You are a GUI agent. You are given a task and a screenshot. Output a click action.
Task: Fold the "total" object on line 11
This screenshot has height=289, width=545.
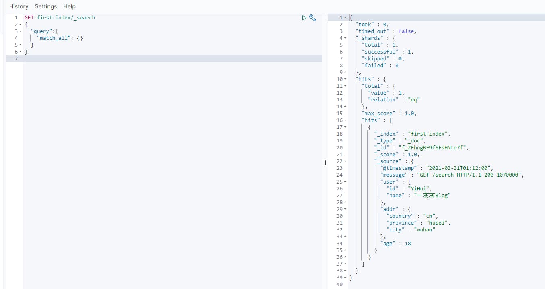345,86
